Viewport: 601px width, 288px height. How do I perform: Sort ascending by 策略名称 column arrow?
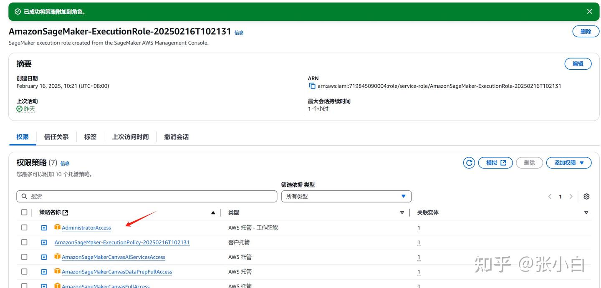[213, 213]
